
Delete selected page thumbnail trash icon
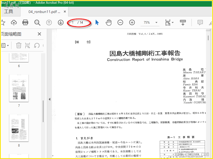[x=19, y=45]
